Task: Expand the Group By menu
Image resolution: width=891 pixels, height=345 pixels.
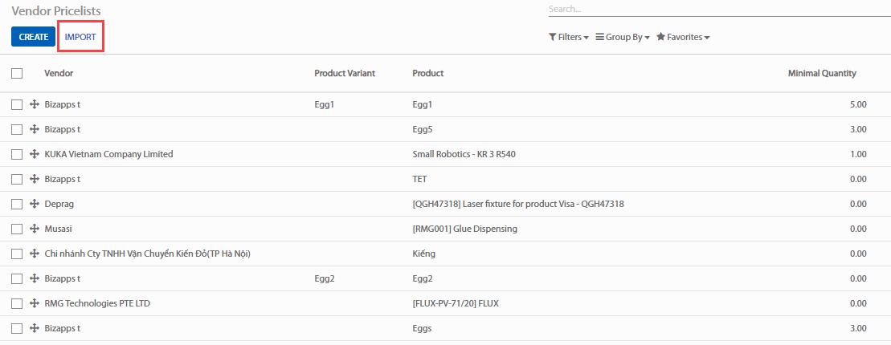Action: pos(622,37)
